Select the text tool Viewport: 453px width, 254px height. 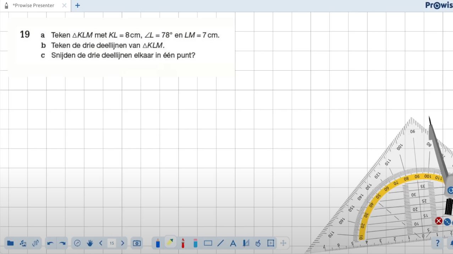click(x=233, y=243)
